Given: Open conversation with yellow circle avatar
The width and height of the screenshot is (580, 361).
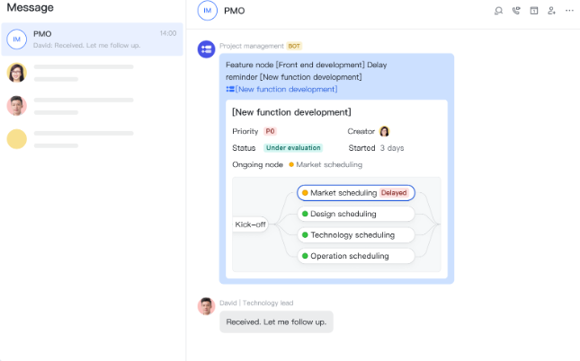Looking at the screenshot, I should [17, 139].
